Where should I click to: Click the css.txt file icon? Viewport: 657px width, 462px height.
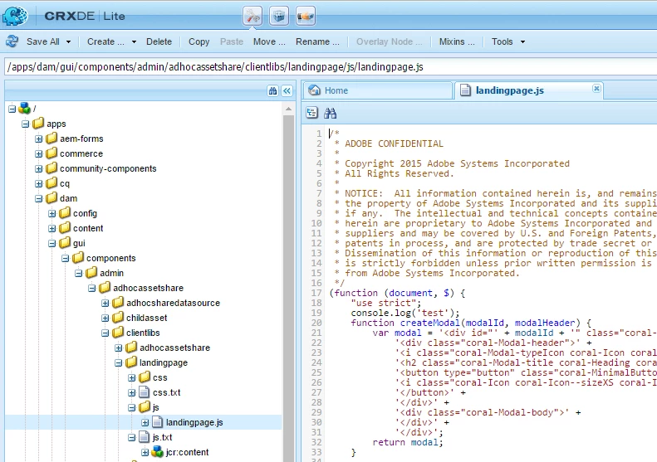pos(145,392)
